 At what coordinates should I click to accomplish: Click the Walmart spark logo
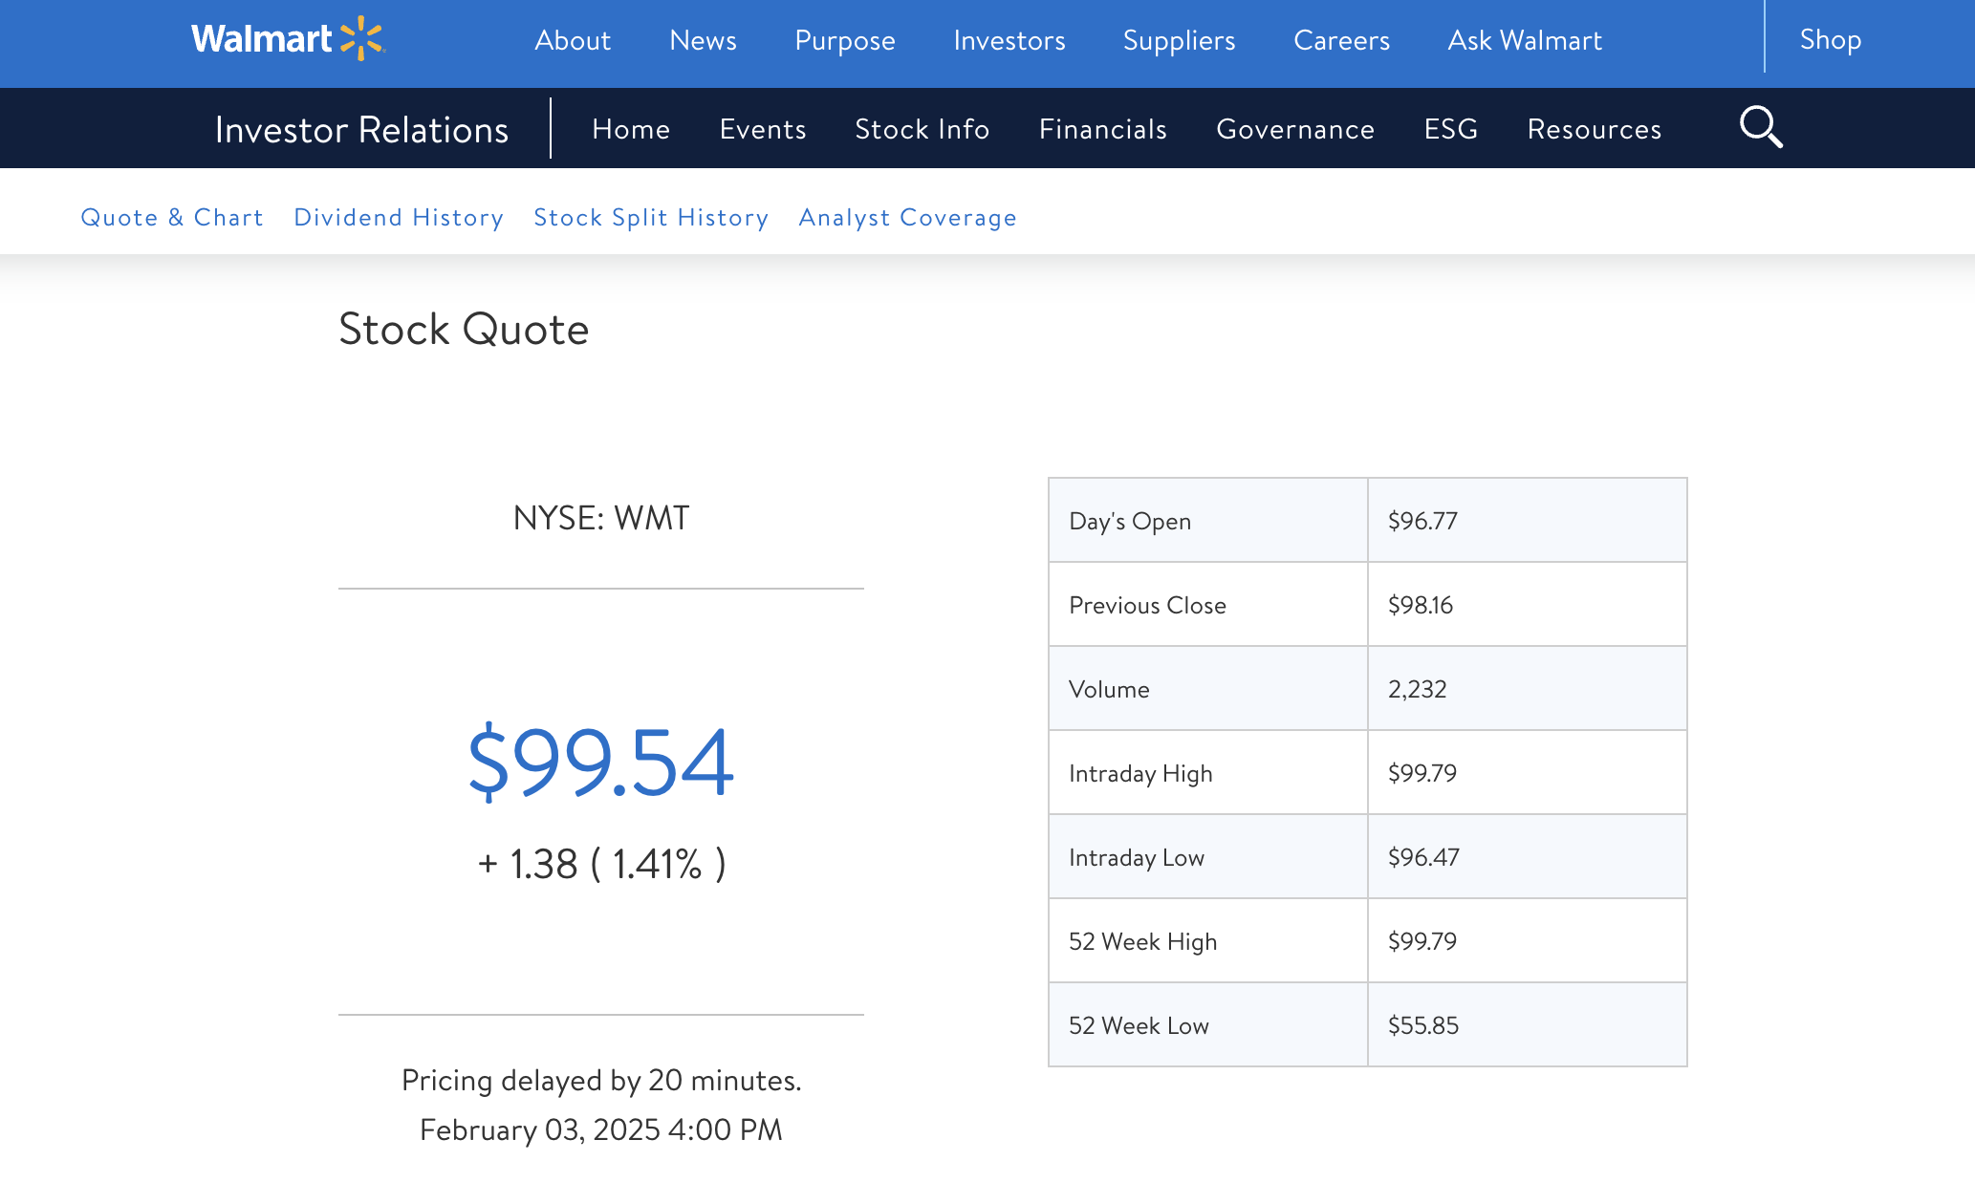tap(361, 38)
